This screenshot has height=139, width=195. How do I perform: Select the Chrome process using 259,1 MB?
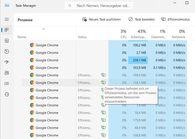pyautogui.click(x=47, y=60)
